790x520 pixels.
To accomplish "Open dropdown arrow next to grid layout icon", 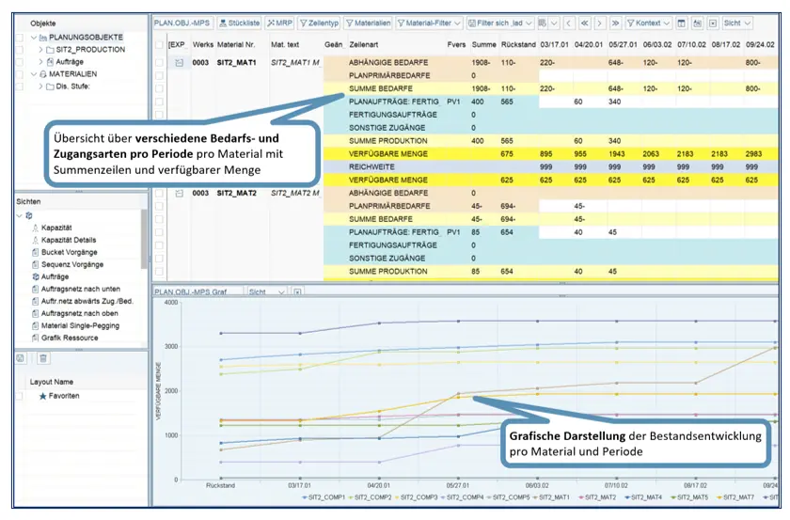I will point(554,24).
